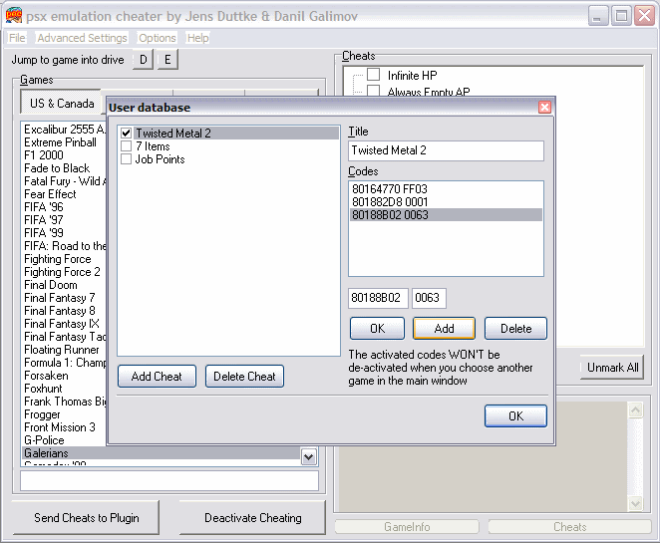Screen dimensions: 660x543
Task: Select code 80188B02 0063
Action: point(446,215)
